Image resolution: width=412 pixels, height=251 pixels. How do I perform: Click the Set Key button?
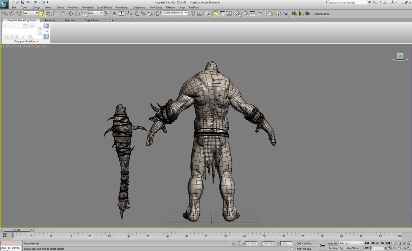[333, 248]
